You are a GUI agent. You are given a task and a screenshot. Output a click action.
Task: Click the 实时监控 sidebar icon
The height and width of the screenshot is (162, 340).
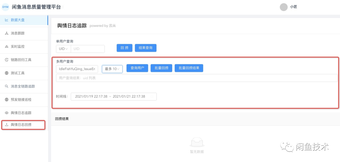coord(7,46)
